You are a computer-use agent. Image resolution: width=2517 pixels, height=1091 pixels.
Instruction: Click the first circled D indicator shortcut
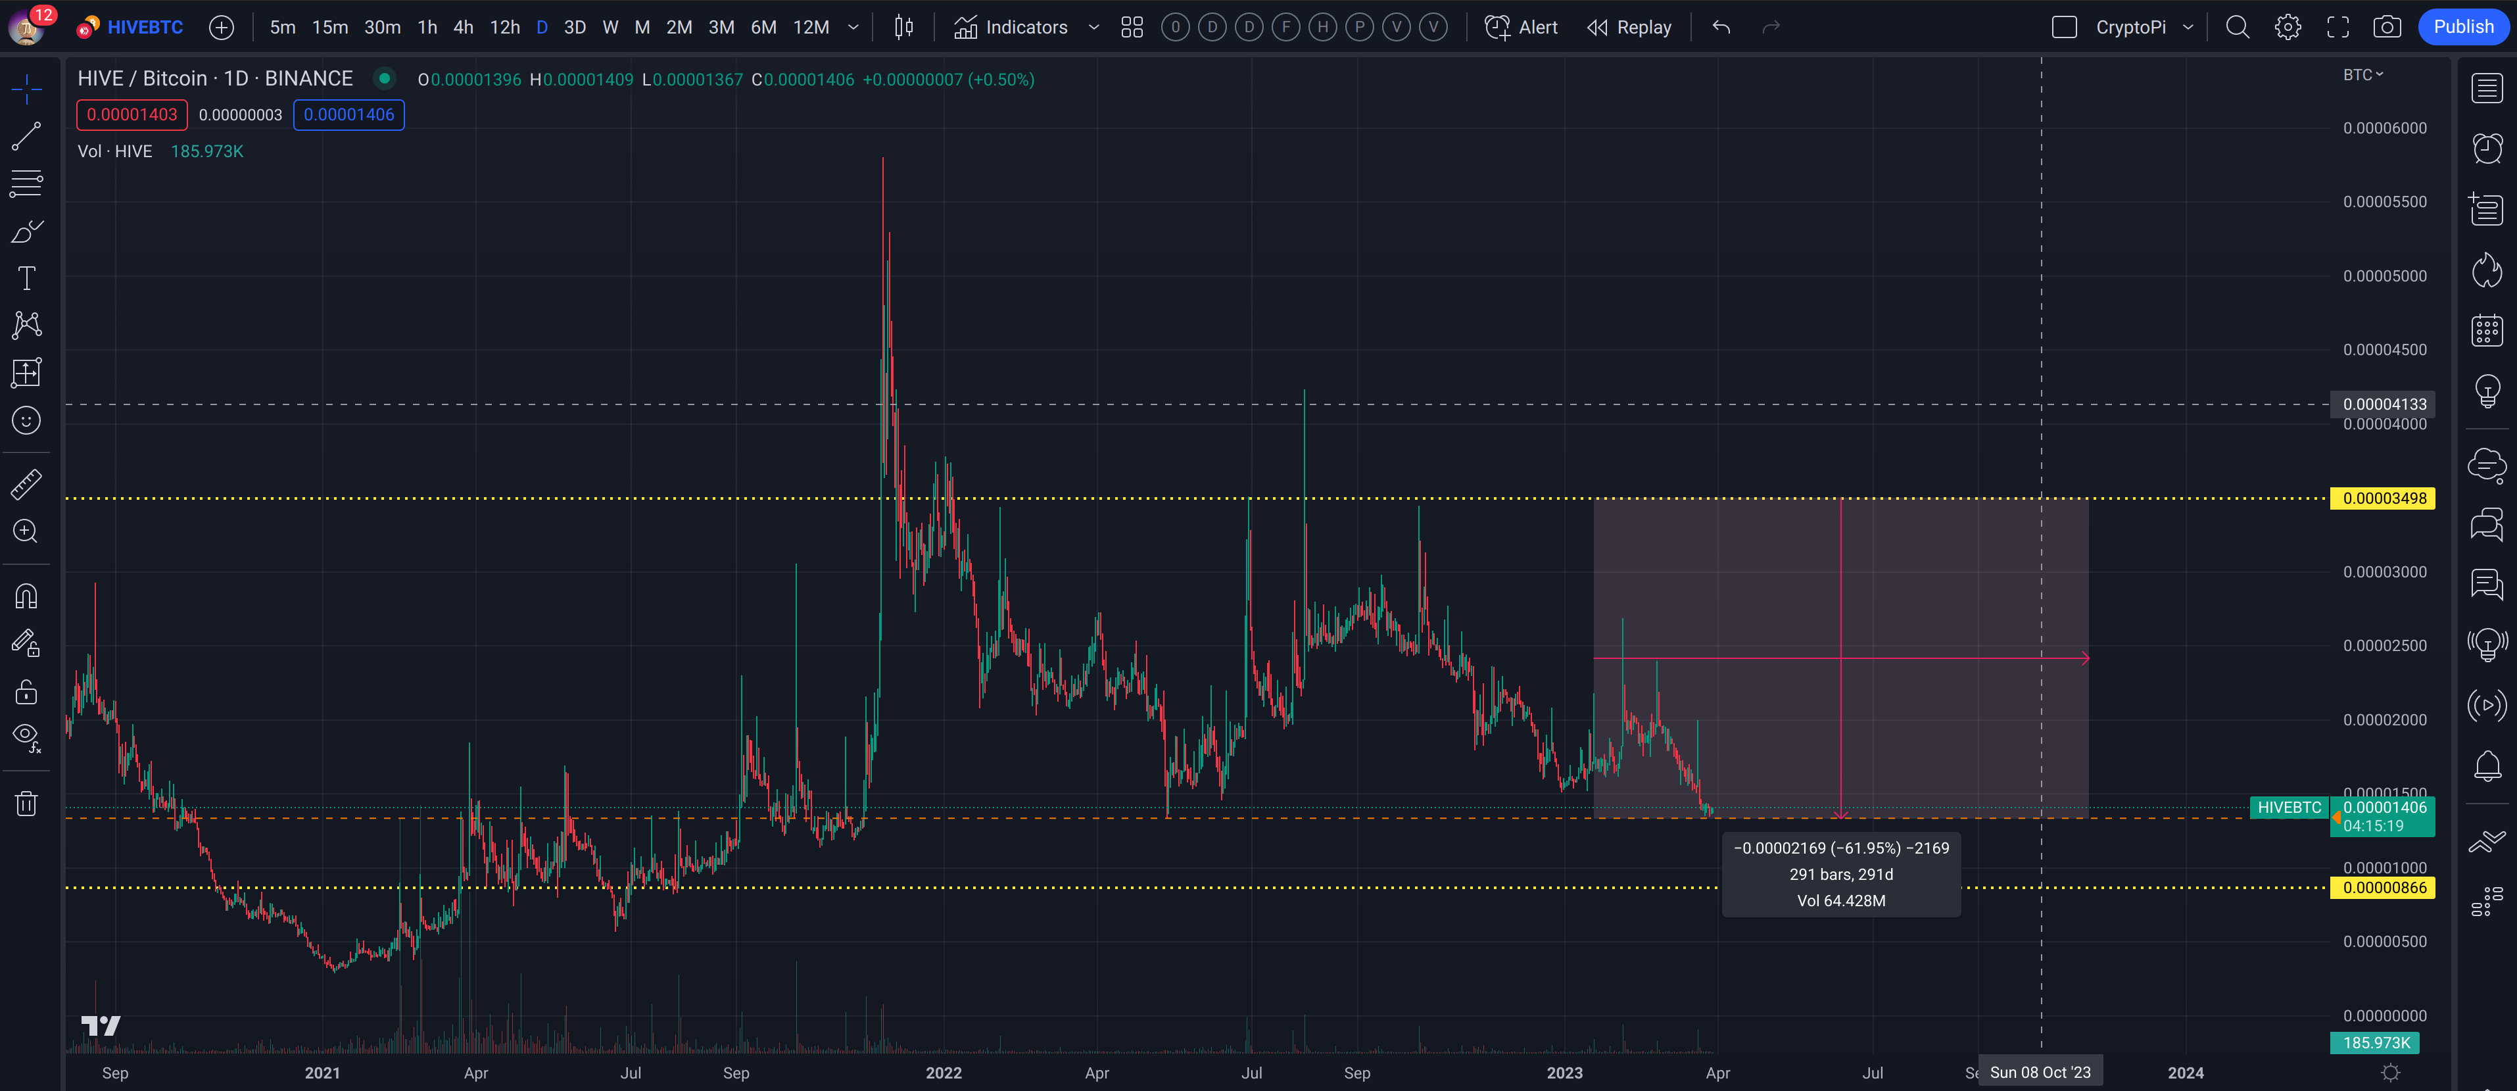point(1212,28)
